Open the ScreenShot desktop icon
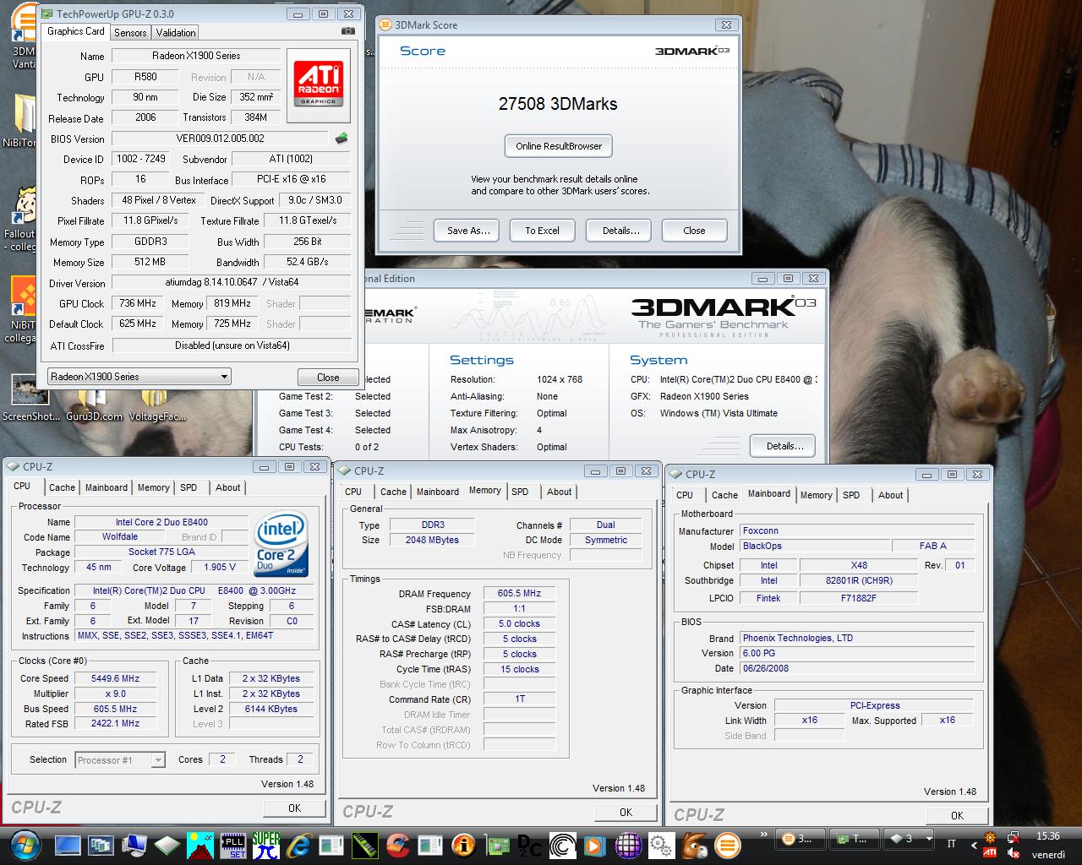1082x865 pixels. pos(30,398)
